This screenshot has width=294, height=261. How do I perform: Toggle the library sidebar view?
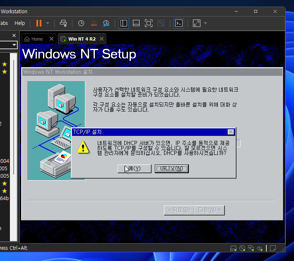coord(124,23)
